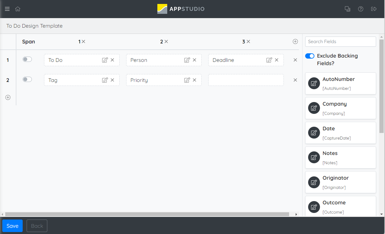Open the hamburger menu
Image resolution: width=385 pixels, height=234 pixels.
tap(7, 9)
